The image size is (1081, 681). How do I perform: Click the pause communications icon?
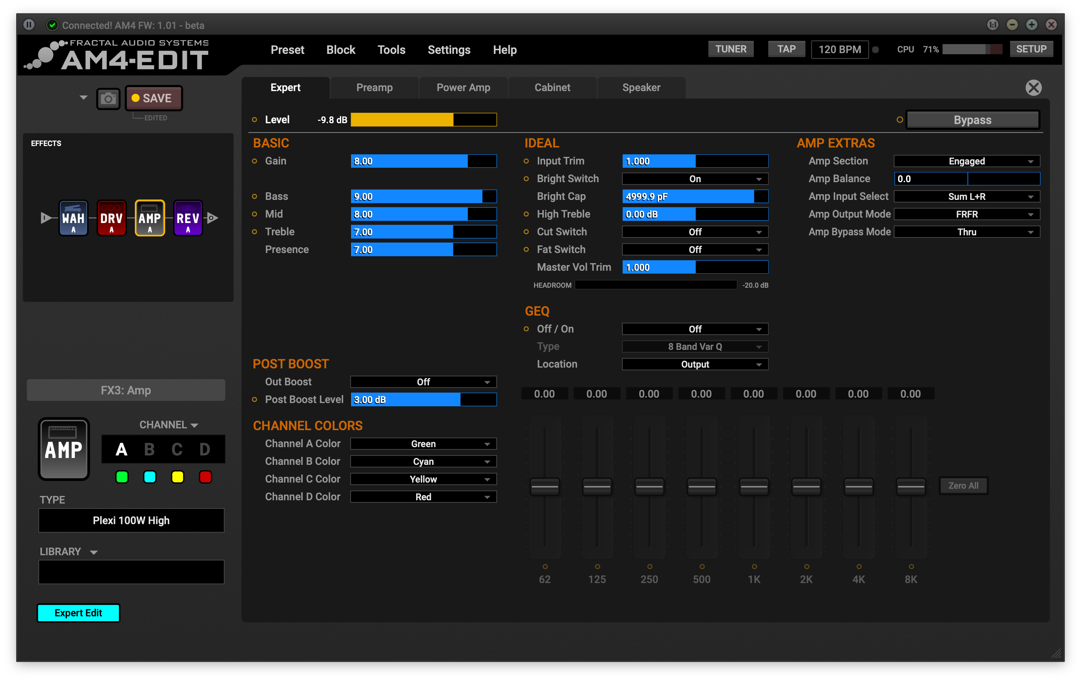[29, 25]
